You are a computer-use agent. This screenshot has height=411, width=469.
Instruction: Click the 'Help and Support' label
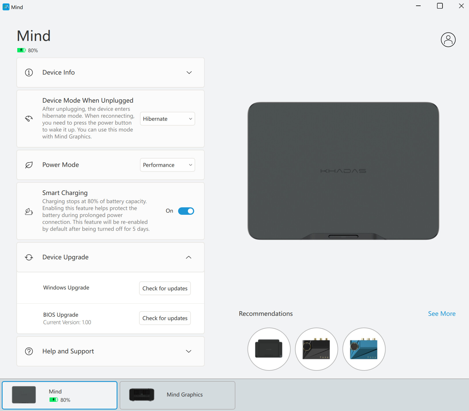pos(68,351)
